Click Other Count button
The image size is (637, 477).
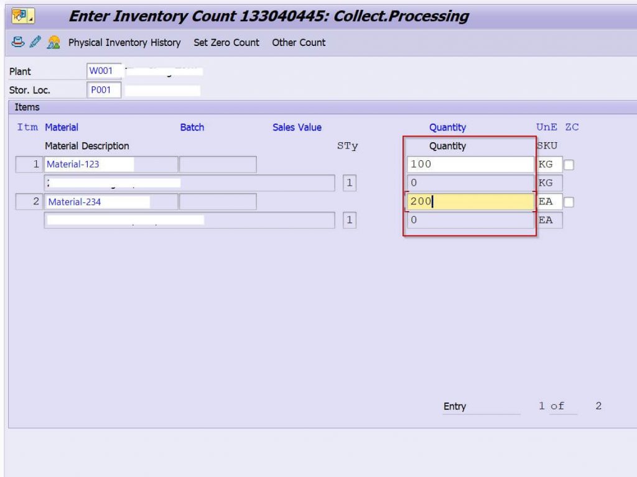299,43
